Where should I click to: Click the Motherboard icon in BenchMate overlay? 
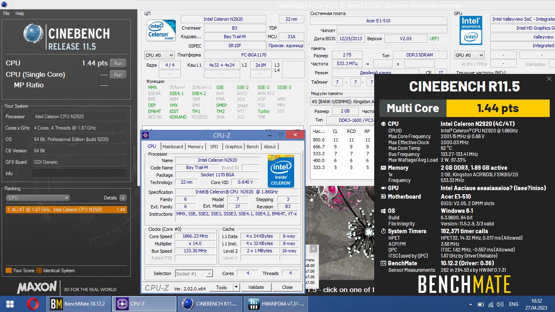[383, 197]
